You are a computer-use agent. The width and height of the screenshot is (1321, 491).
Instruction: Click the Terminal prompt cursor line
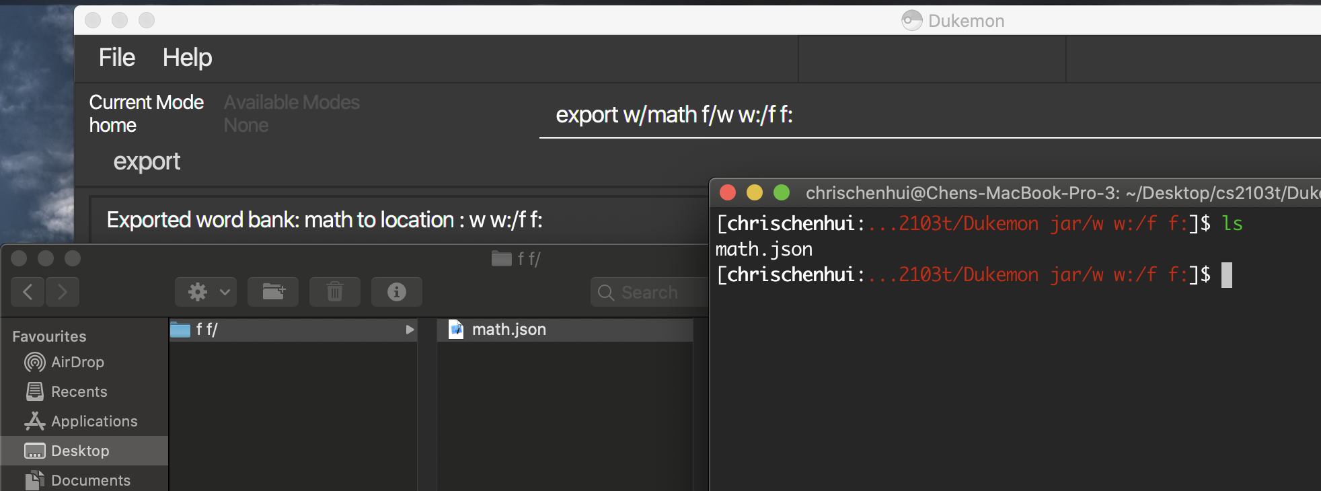pos(974,275)
